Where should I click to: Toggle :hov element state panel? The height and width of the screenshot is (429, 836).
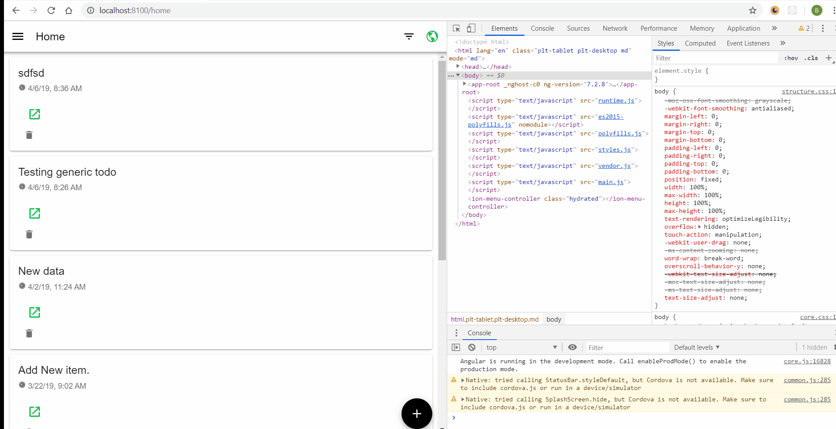pos(791,58)
